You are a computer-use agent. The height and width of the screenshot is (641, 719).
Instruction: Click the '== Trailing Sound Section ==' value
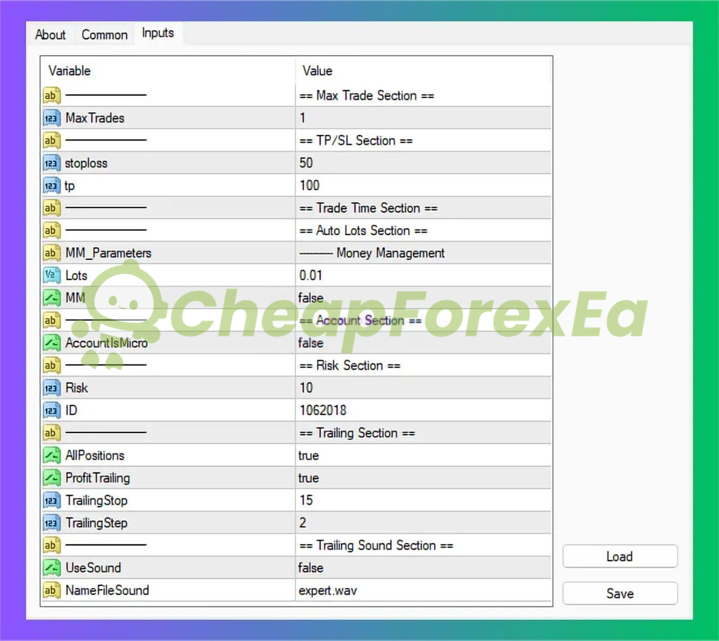pos(376,545)
